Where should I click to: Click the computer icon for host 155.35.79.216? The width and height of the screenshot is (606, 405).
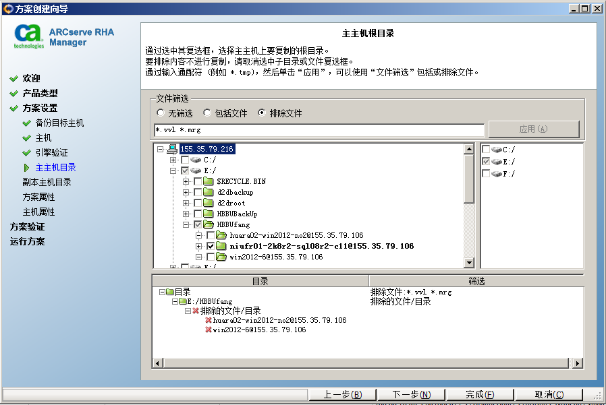[x=172, y=149]
